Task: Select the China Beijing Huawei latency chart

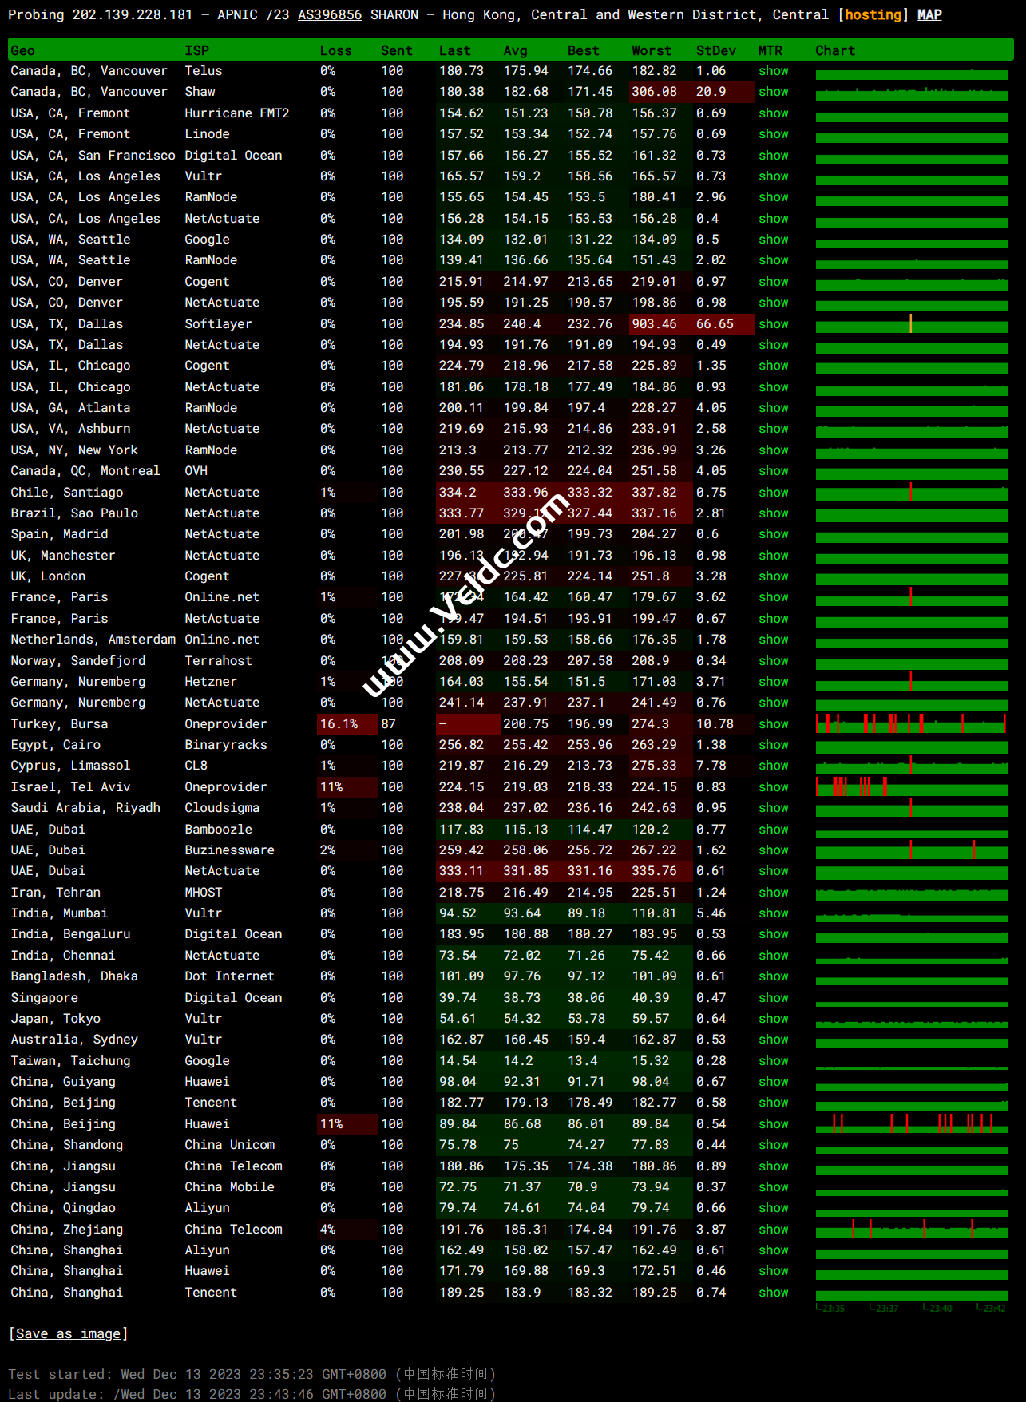Action: click(911, 1124)
